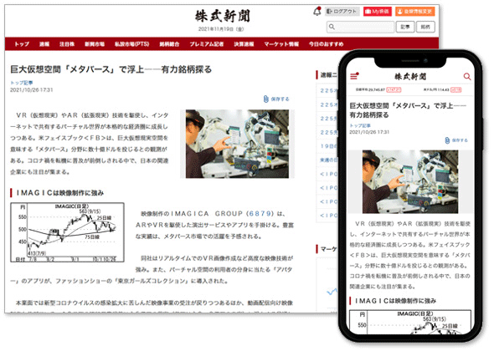Click the clip 保存する link in desktop article
Screen dimensions: 494x351
276,99
